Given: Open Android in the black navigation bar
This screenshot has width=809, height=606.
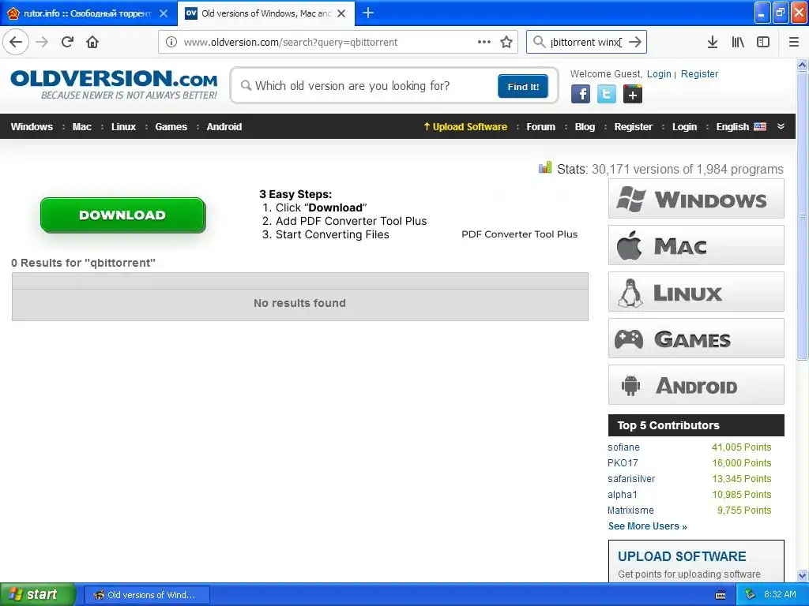Looking at the screenshot, I should [224, 127].
